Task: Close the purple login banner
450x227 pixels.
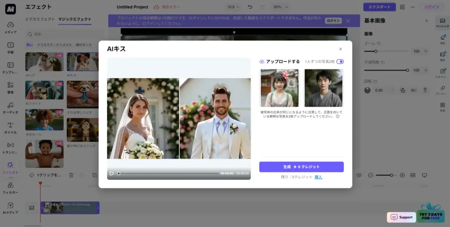Action: (348, 21)
